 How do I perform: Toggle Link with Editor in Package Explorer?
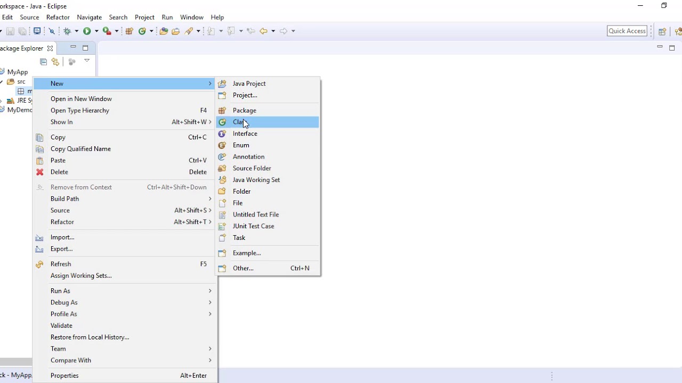55,62
